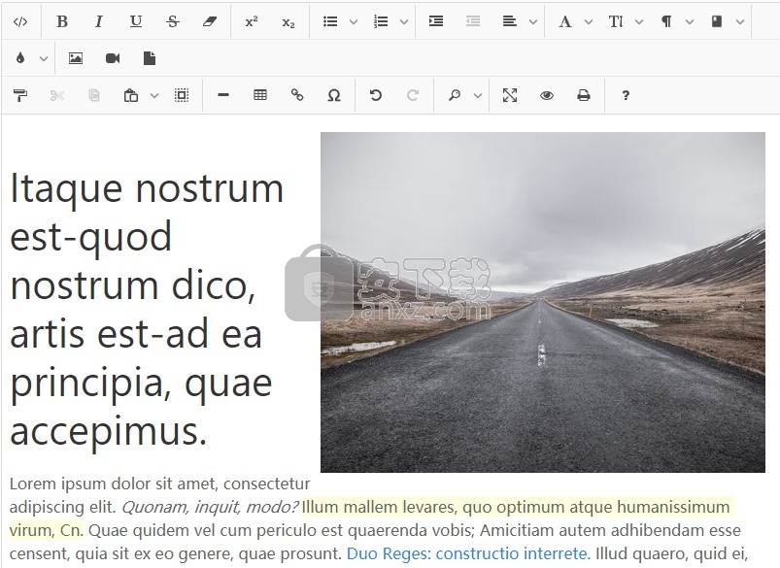Expand paragraph format dropdown
780x568 pixels.
tap(690, 21)
